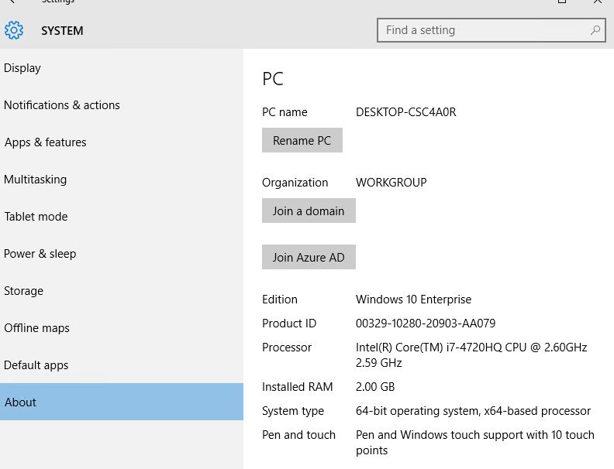Screen dimensions: 614x469
Task: Click the Join a domain button
Action: 309,211
